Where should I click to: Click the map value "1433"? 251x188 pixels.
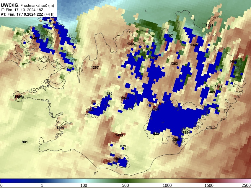119,135
